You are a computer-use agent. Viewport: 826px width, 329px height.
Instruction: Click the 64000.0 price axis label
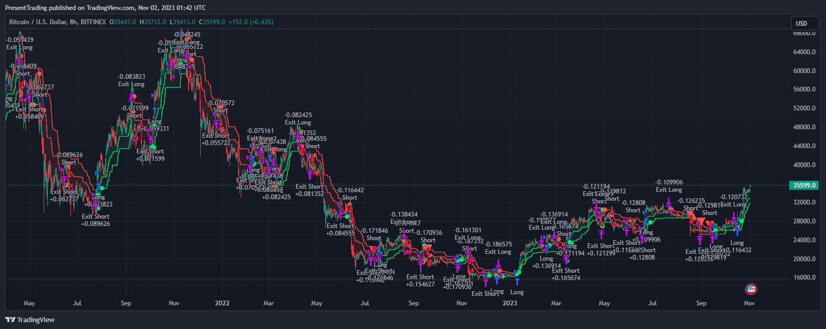(x=804, y=52)
